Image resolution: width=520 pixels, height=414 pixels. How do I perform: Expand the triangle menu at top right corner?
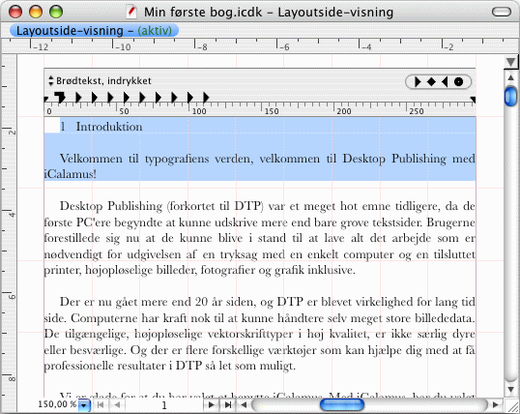511,62
